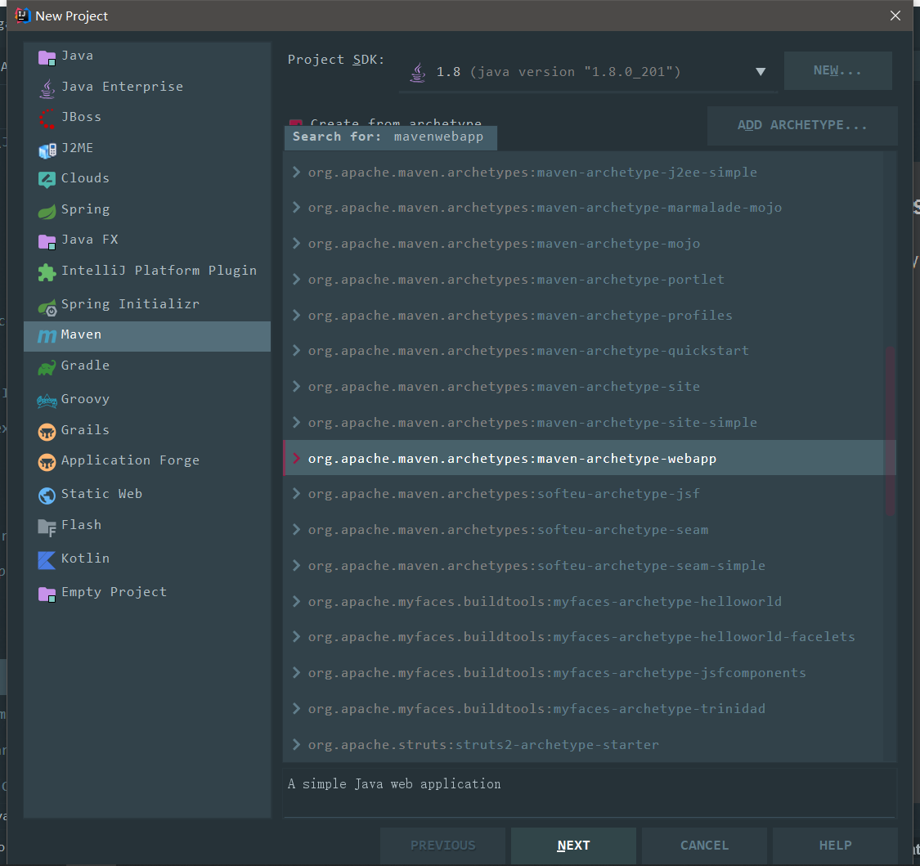
Task: Click the Empty Project folder icon
Action: coord(47,594)
